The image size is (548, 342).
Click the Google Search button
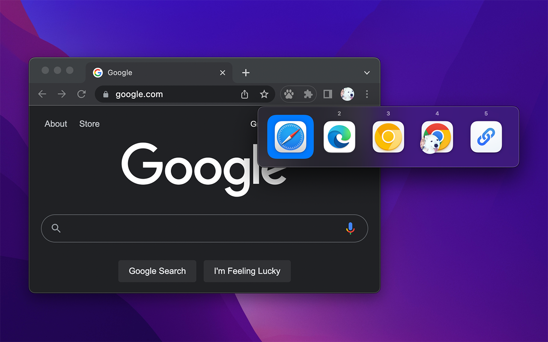(157, 271)
